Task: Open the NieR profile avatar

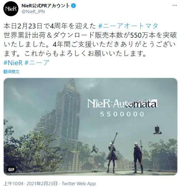Action: [x=11, y=9]
